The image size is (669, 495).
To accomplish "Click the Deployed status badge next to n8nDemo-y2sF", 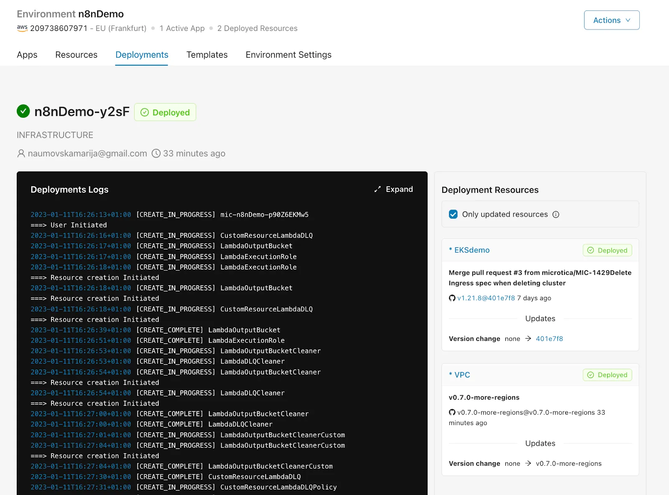I will pyautogui.click(x=165, y=112).
